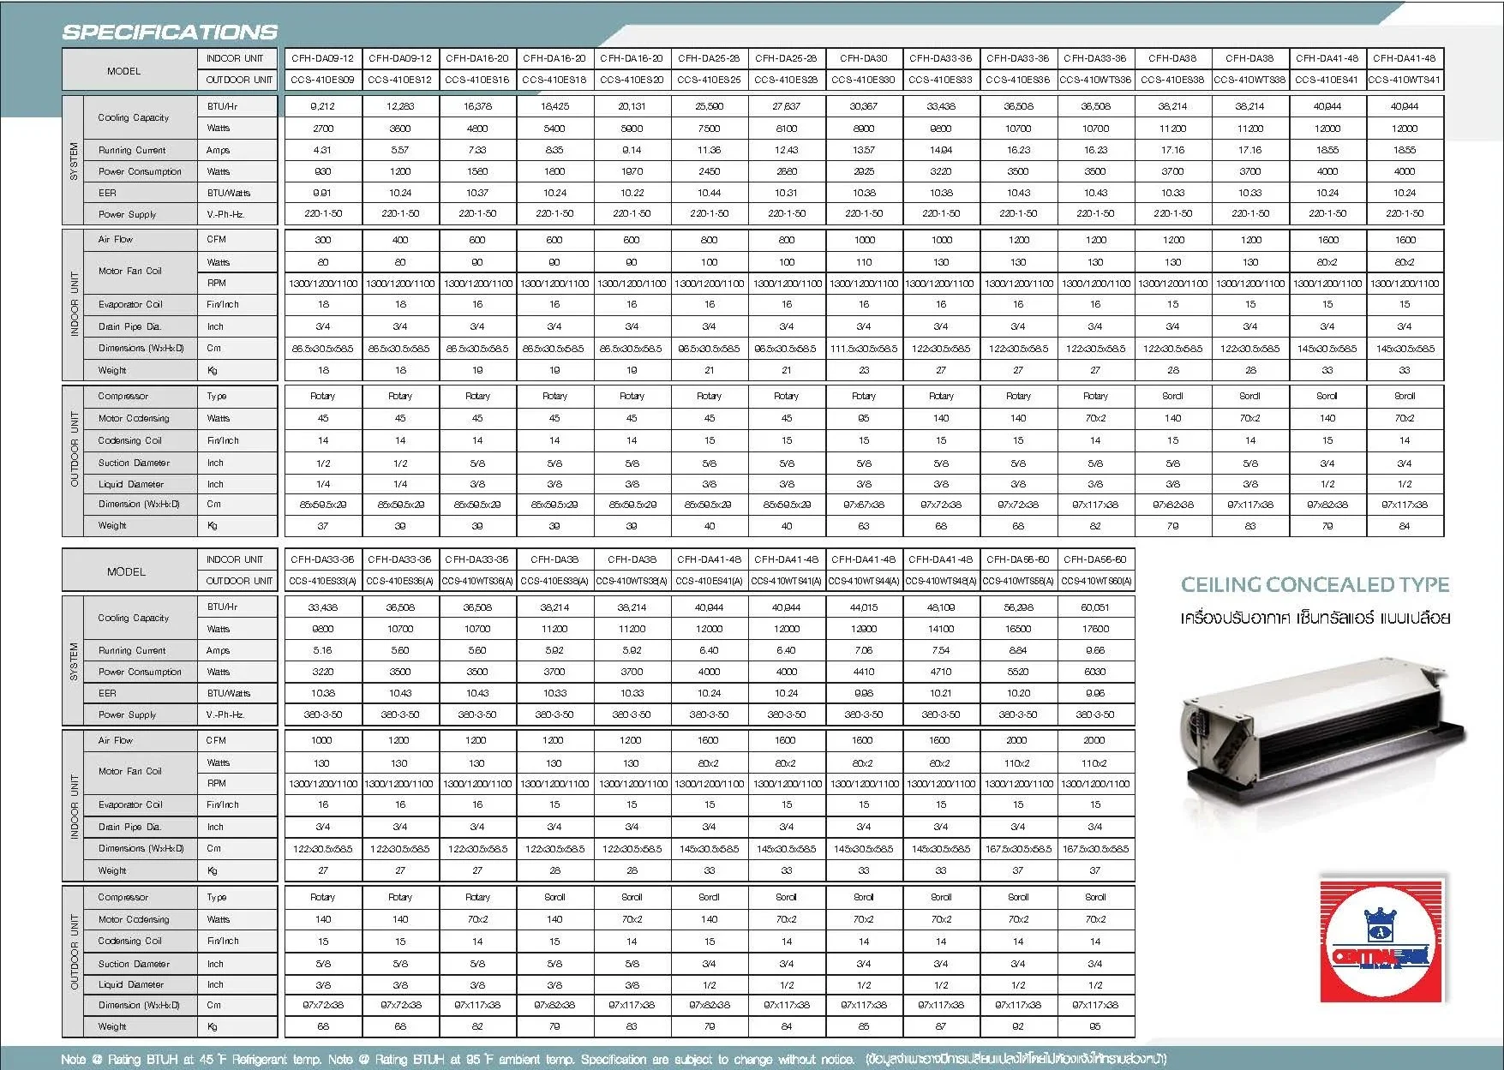Image resolution: width=1504 pixels, height=1070 pixels.
Task: Click the 60,051 BTU/Hr cooling capacity value
Action: point(1095,607)
